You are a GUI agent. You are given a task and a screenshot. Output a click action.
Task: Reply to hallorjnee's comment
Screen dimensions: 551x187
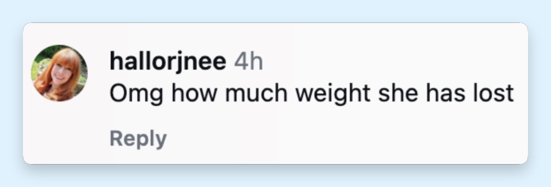(138, 138)
